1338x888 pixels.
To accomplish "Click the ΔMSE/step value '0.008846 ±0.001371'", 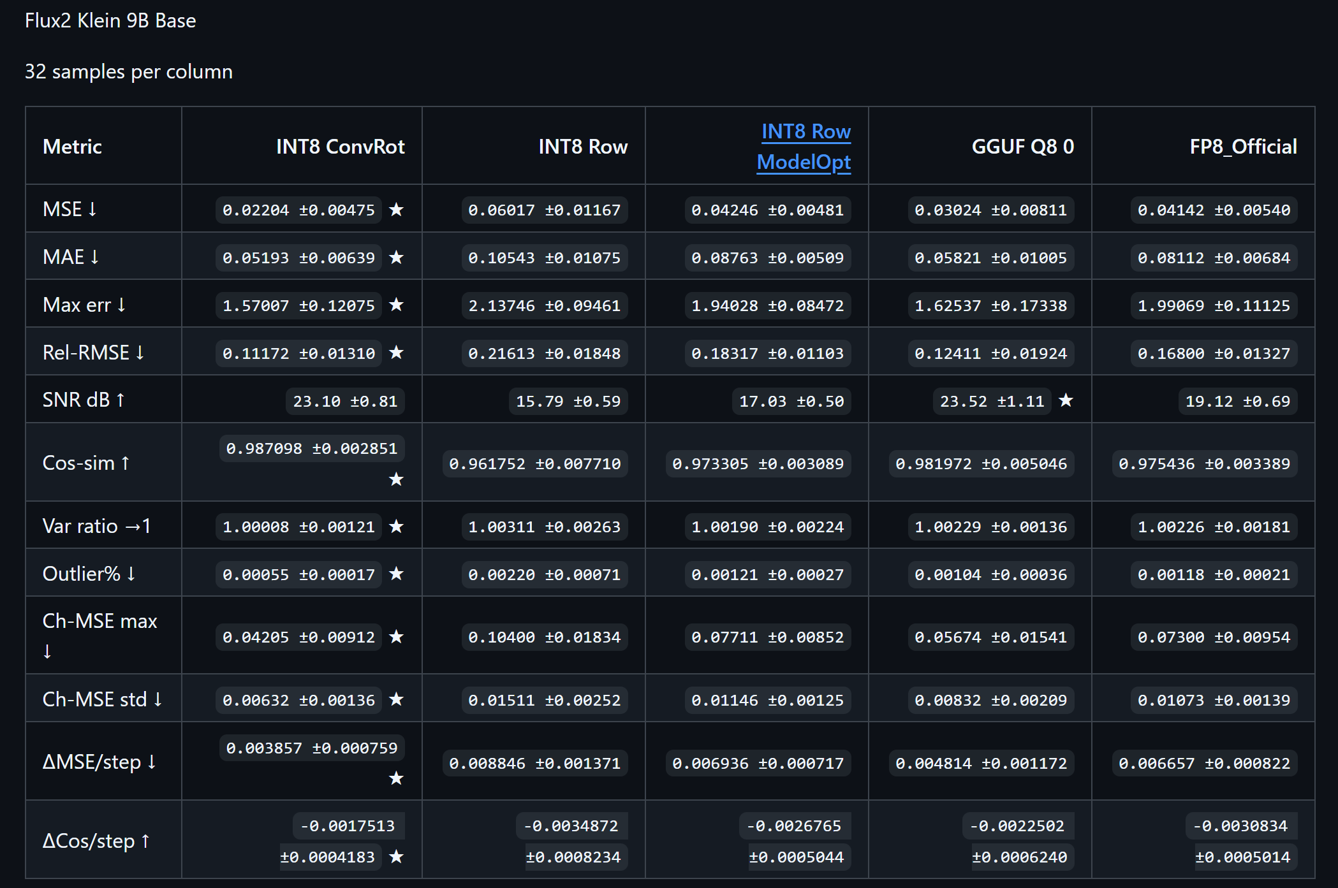I will coord(535,763).
